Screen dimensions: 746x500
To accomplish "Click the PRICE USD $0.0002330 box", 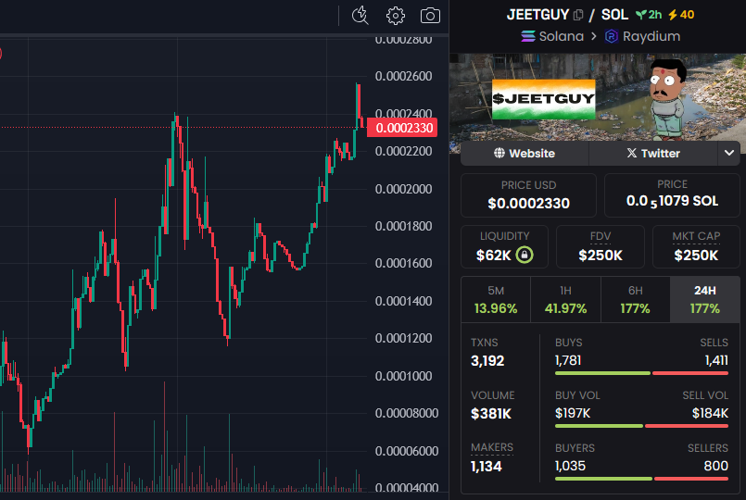I will [528, 195].
